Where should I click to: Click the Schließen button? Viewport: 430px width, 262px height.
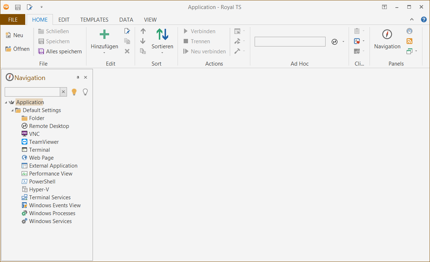pos(53,31)
